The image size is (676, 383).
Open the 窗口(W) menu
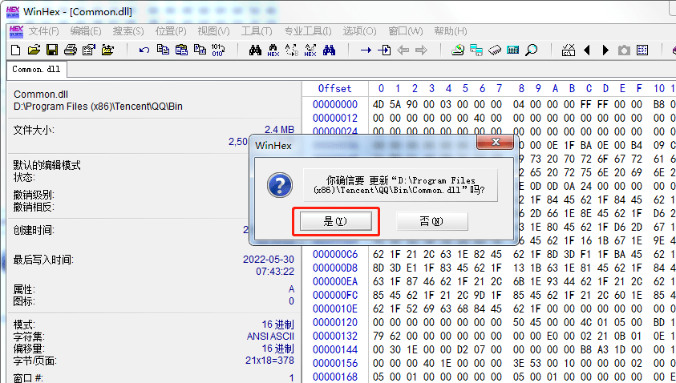406,31
